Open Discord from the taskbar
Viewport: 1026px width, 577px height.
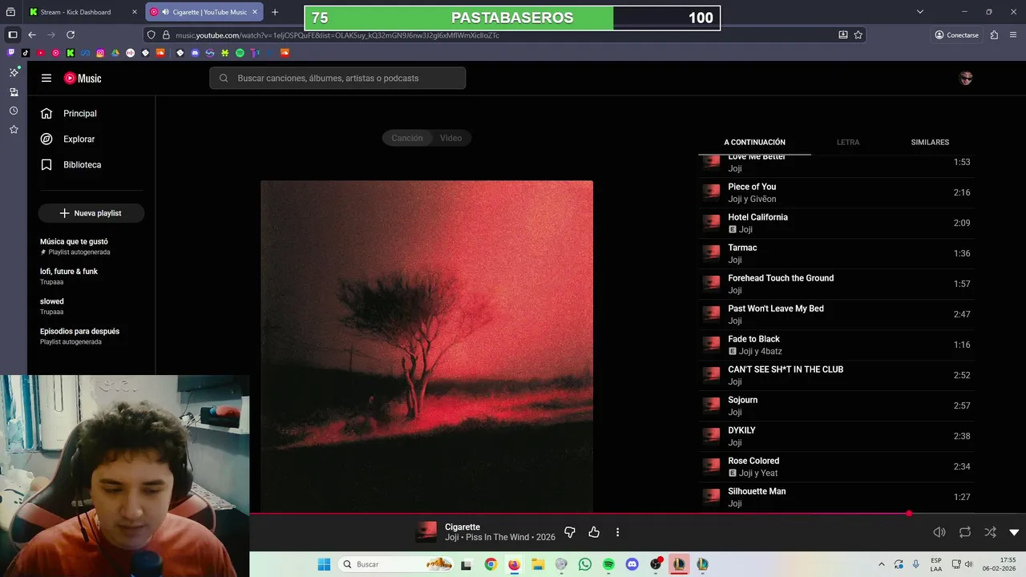[632, 564]
